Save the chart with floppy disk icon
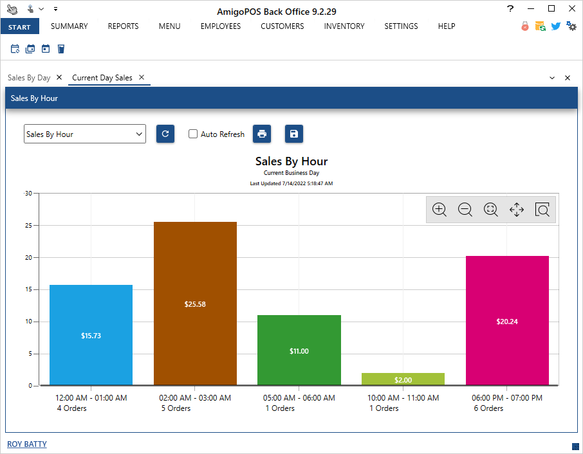This screenshot has height=454, width=583. pyautogui.click(x=294, y=134)
